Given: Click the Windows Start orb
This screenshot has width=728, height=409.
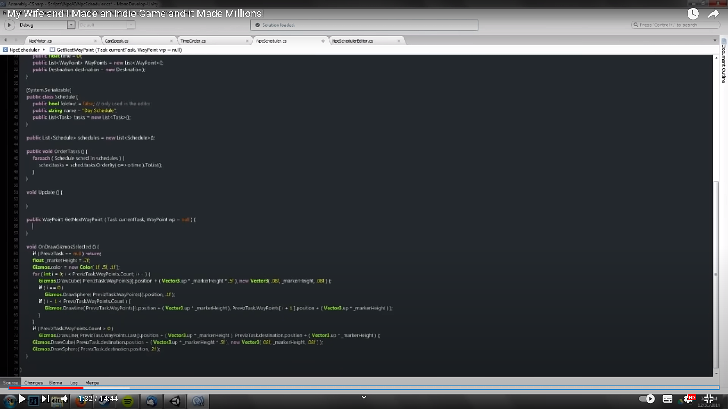Looking at the screenshot, I should click(x=9, y=401).
